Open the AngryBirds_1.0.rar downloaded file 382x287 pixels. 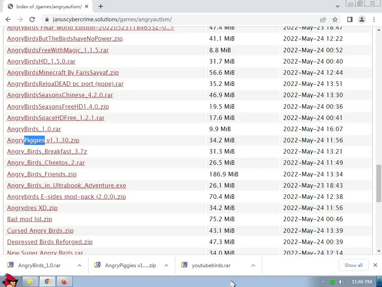click(x=39, y=265)
